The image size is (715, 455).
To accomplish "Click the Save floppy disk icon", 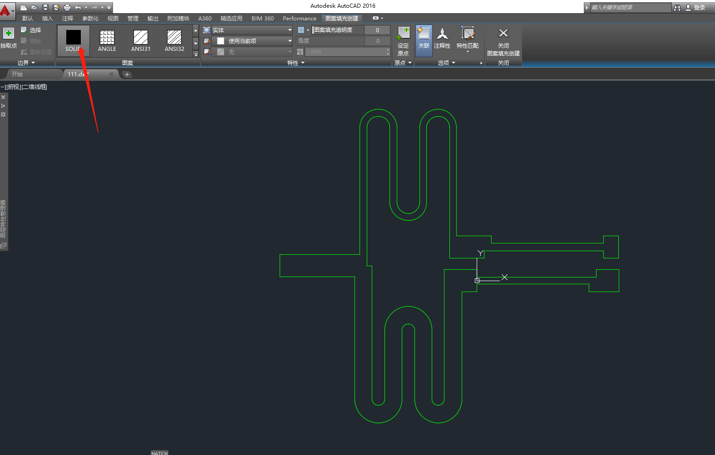I will [45, 7].
